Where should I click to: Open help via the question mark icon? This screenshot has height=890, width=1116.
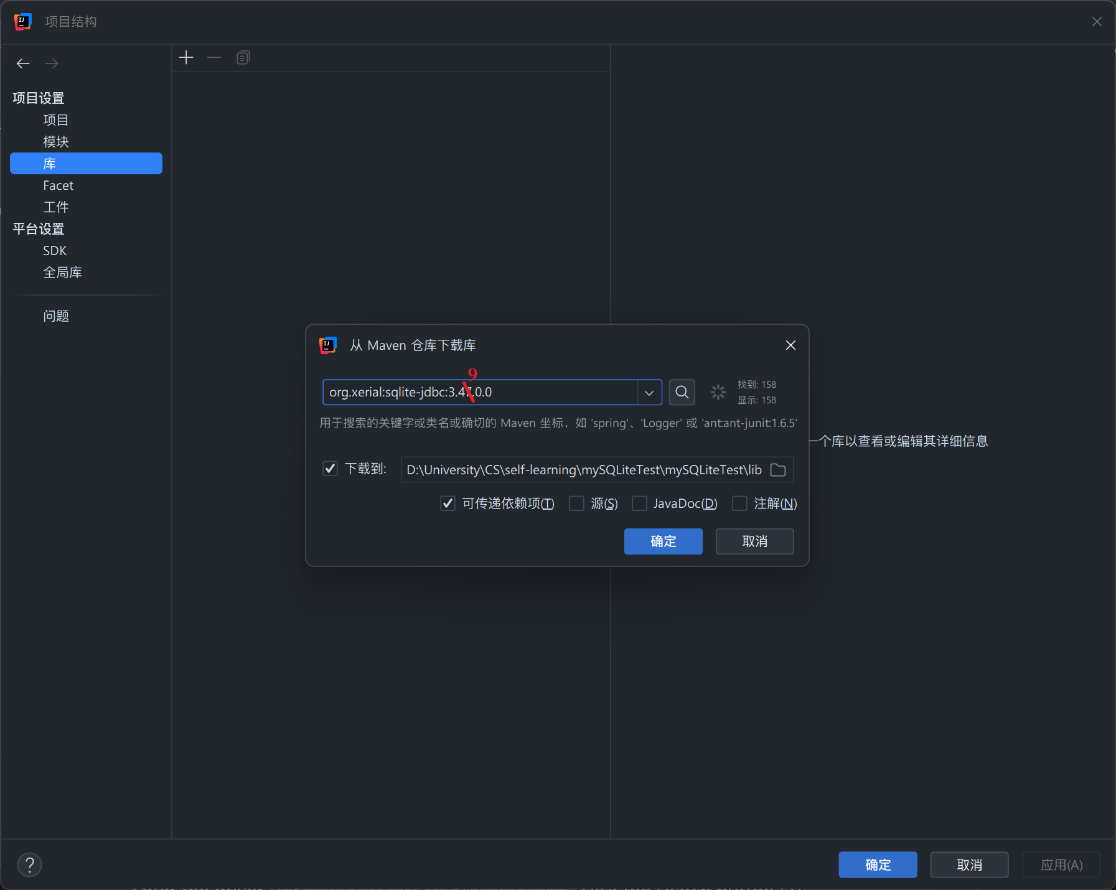coord(29,864)
